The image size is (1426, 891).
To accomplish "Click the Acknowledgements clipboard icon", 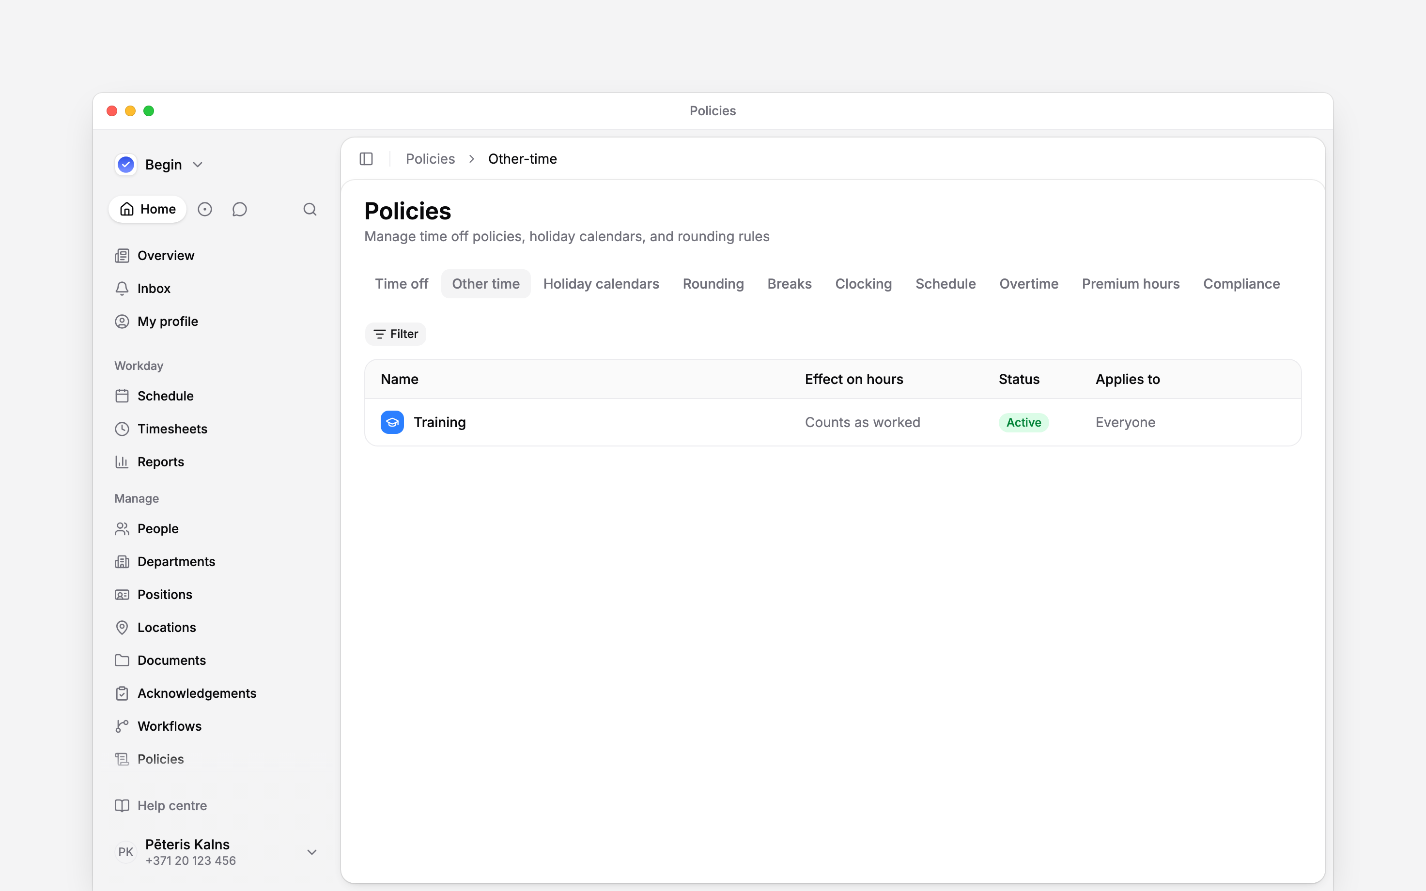I will (122, 693).
